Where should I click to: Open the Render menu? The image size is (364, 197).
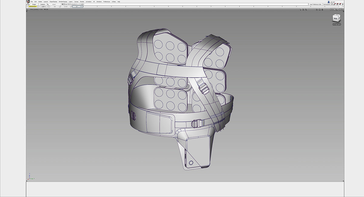pos(82,2)
